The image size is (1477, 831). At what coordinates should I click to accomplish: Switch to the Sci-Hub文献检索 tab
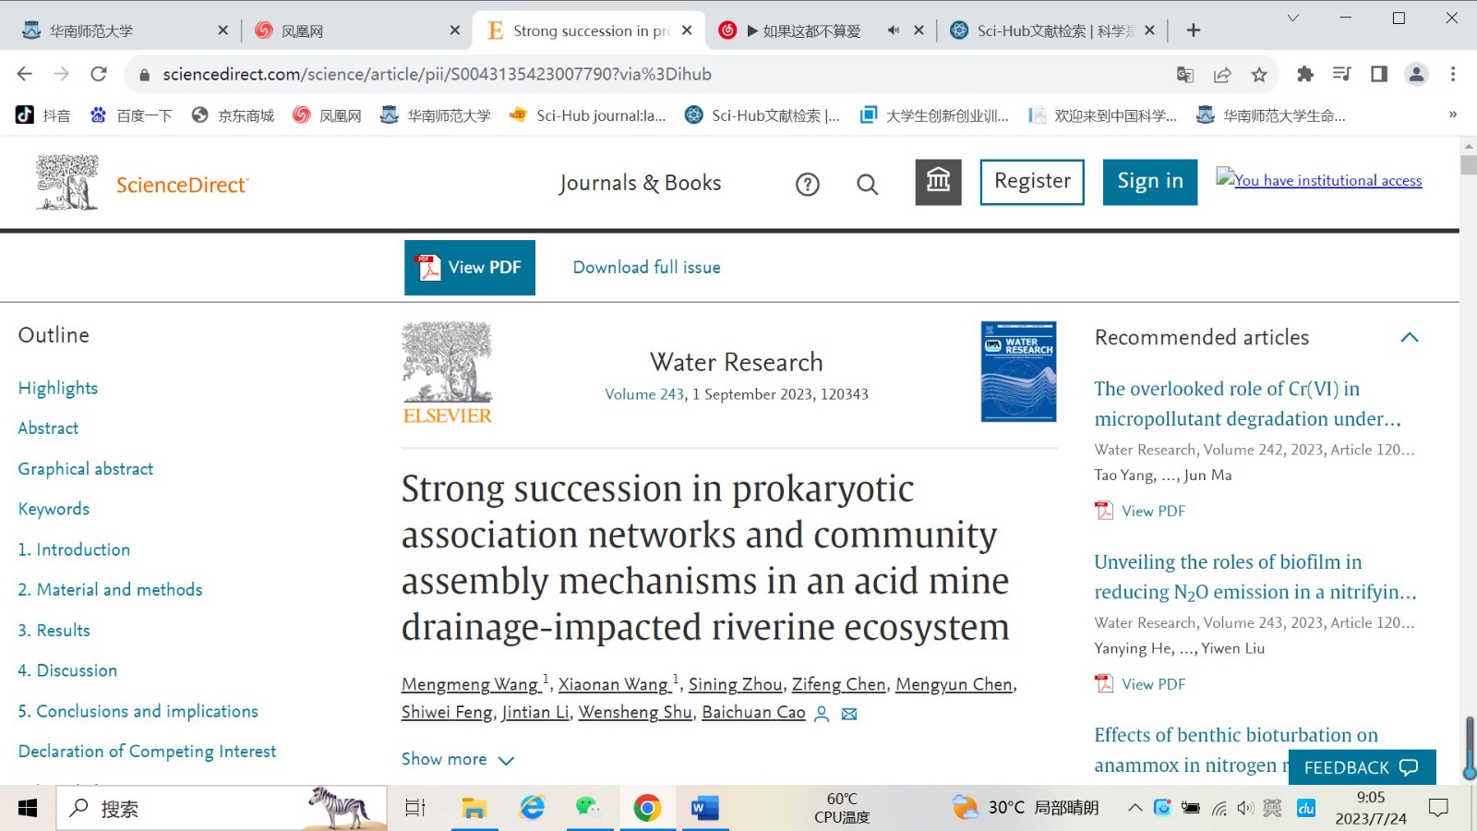1053,30
